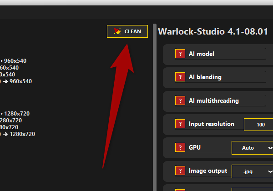Viewport: 273px width, 191px height.
Task: Click the AI multithreading label
Action: point(213,101)
